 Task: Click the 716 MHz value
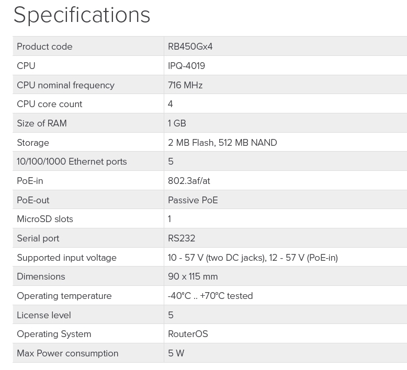pos(185,85)
